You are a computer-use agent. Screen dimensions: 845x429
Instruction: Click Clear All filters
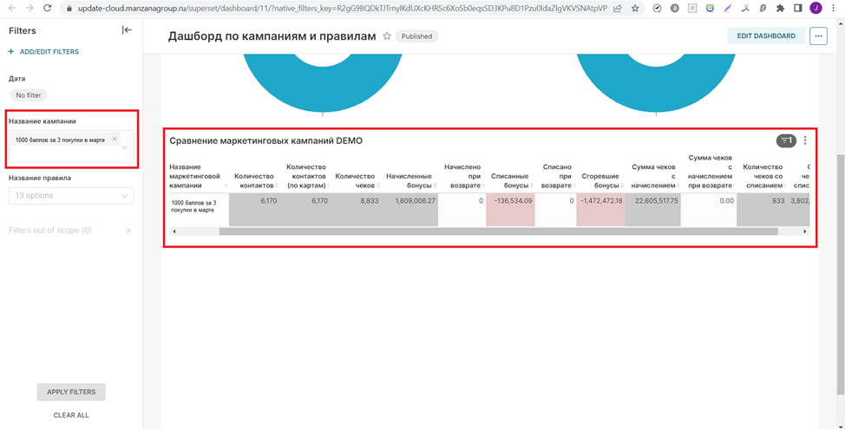coord(71,415)
